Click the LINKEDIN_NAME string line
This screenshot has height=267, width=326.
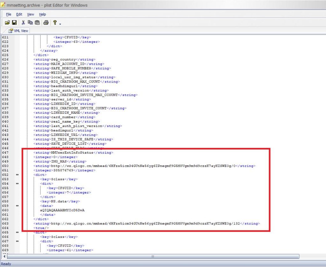point(67,113)
